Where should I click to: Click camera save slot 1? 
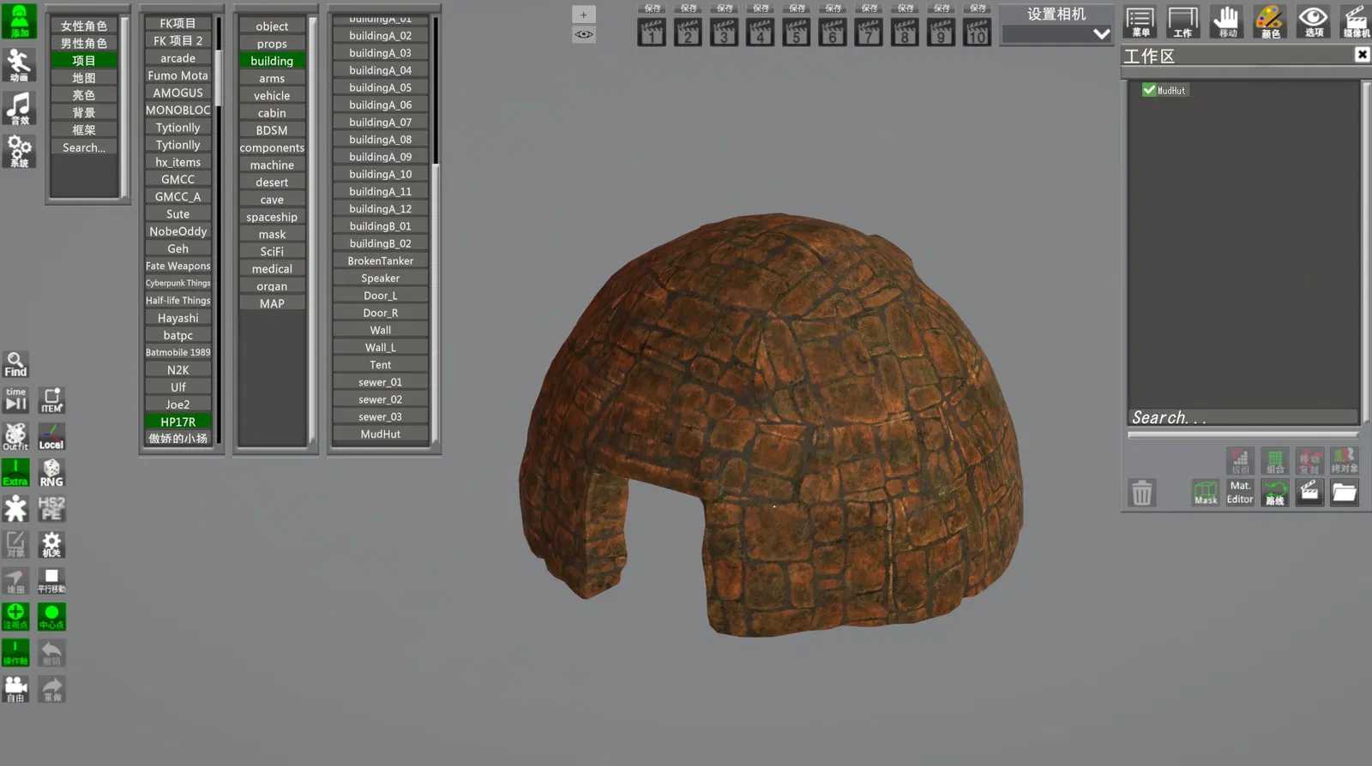coord(652,32)
